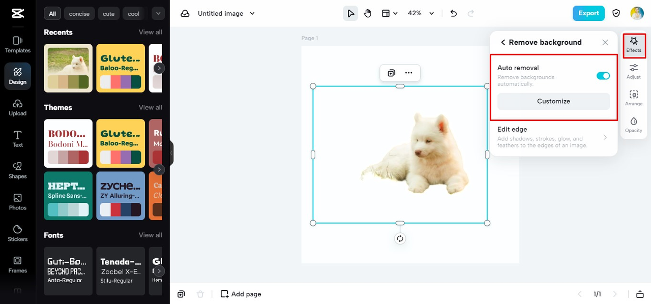This screenshot has width=651, height=304.
Task: Open the canvas layout resize dropdown
Action: (390, 14)
